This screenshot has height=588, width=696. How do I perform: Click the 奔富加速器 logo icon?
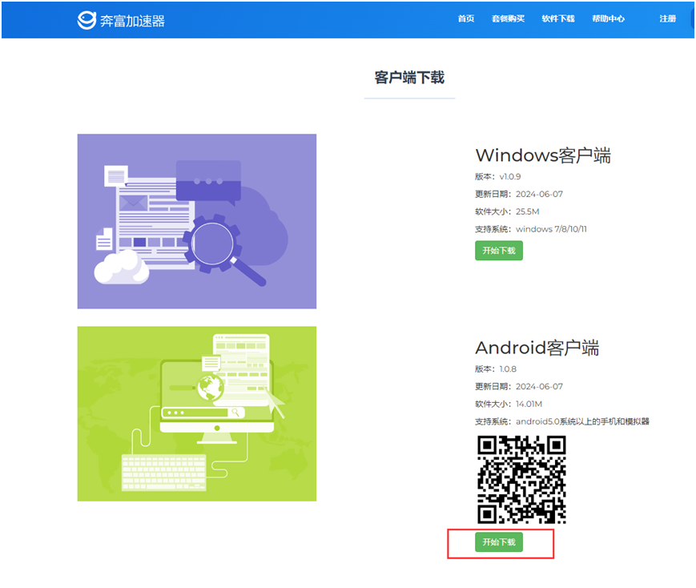point(86,20)
